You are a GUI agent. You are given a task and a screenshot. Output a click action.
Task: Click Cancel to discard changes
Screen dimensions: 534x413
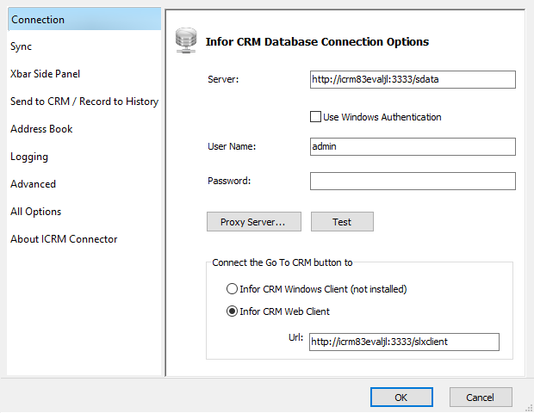(481, 397)
